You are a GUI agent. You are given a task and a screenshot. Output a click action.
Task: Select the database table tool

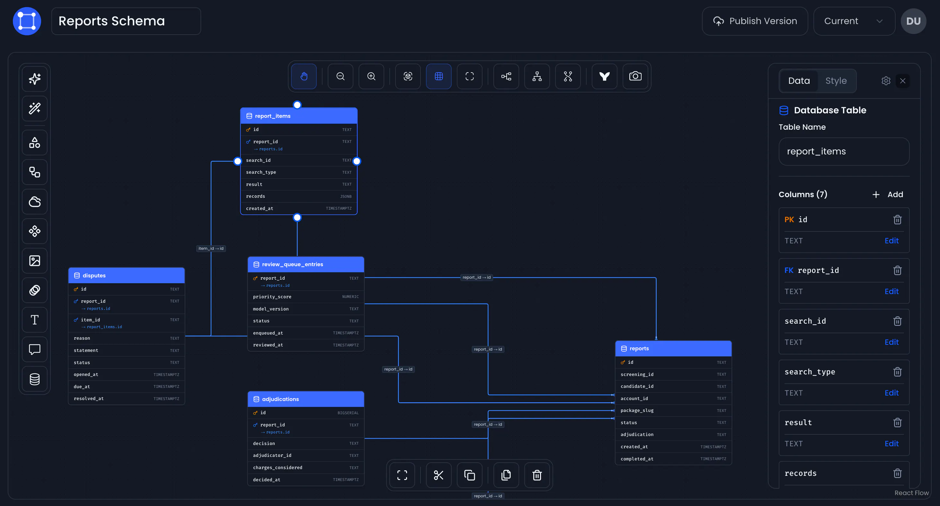point(35,379)
